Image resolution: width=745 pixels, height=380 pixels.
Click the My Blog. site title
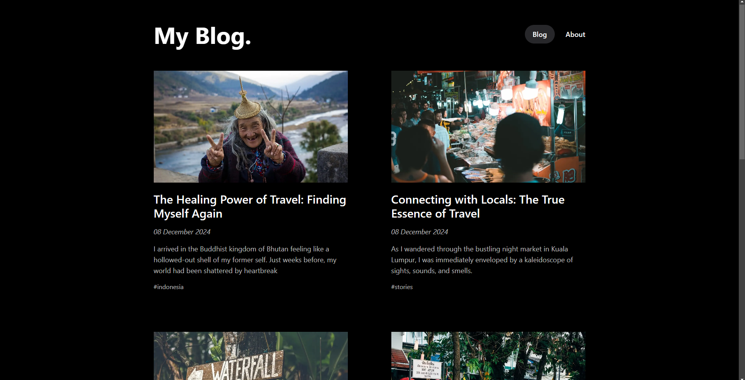pyautogui.click(x=202, y=36)
